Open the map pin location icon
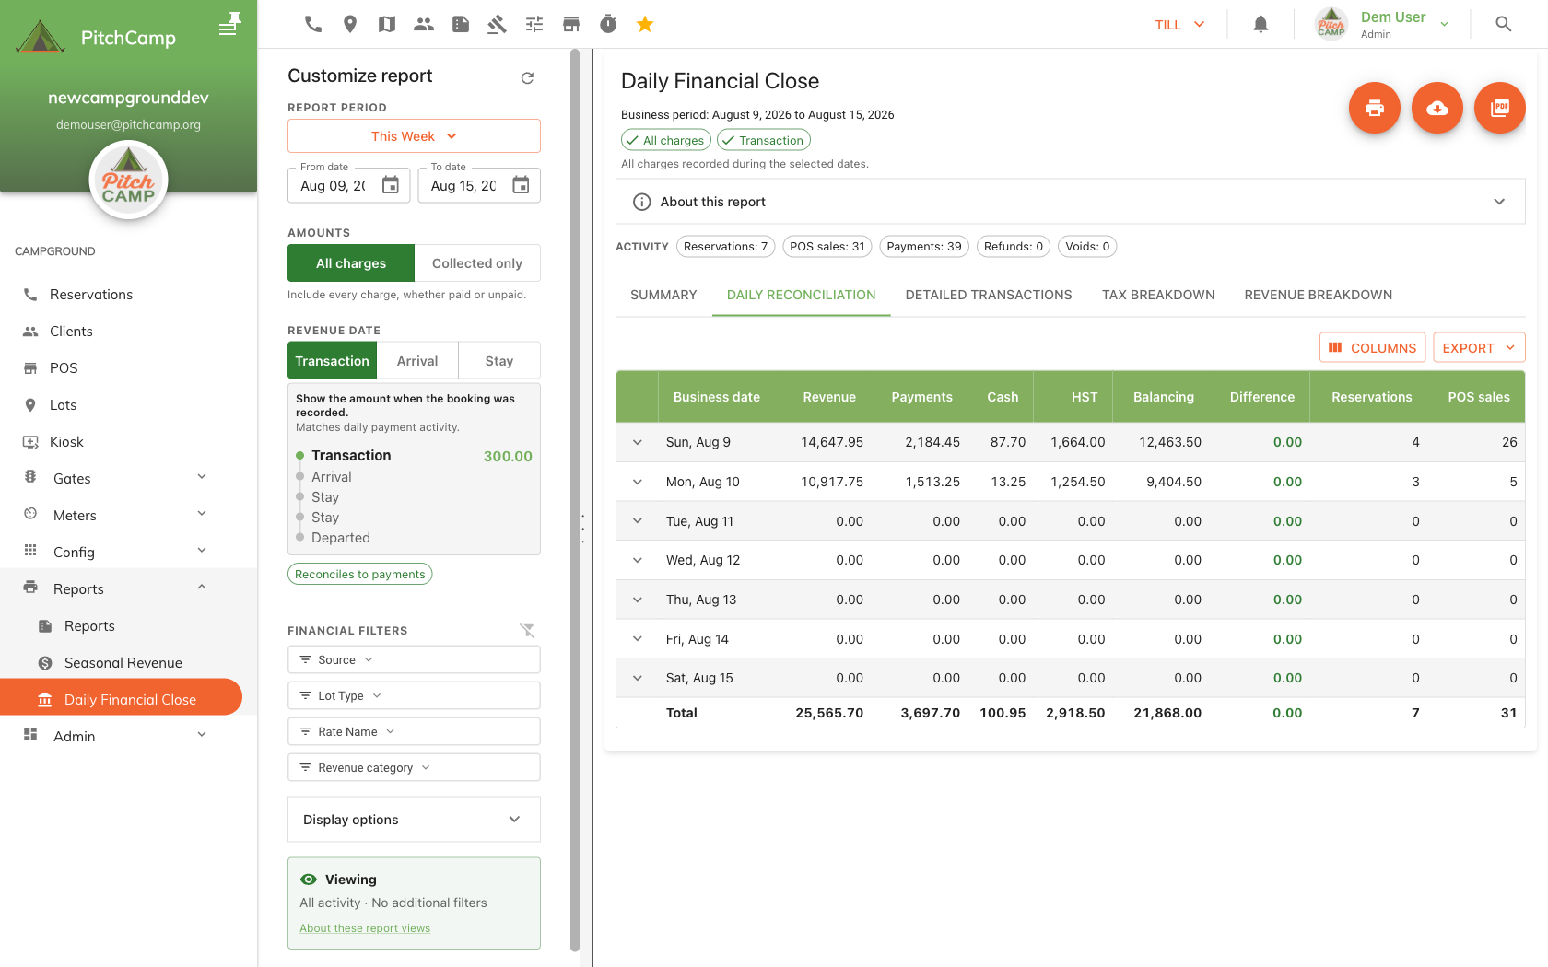Screen dimensions: 1548x967 [350, 24]
